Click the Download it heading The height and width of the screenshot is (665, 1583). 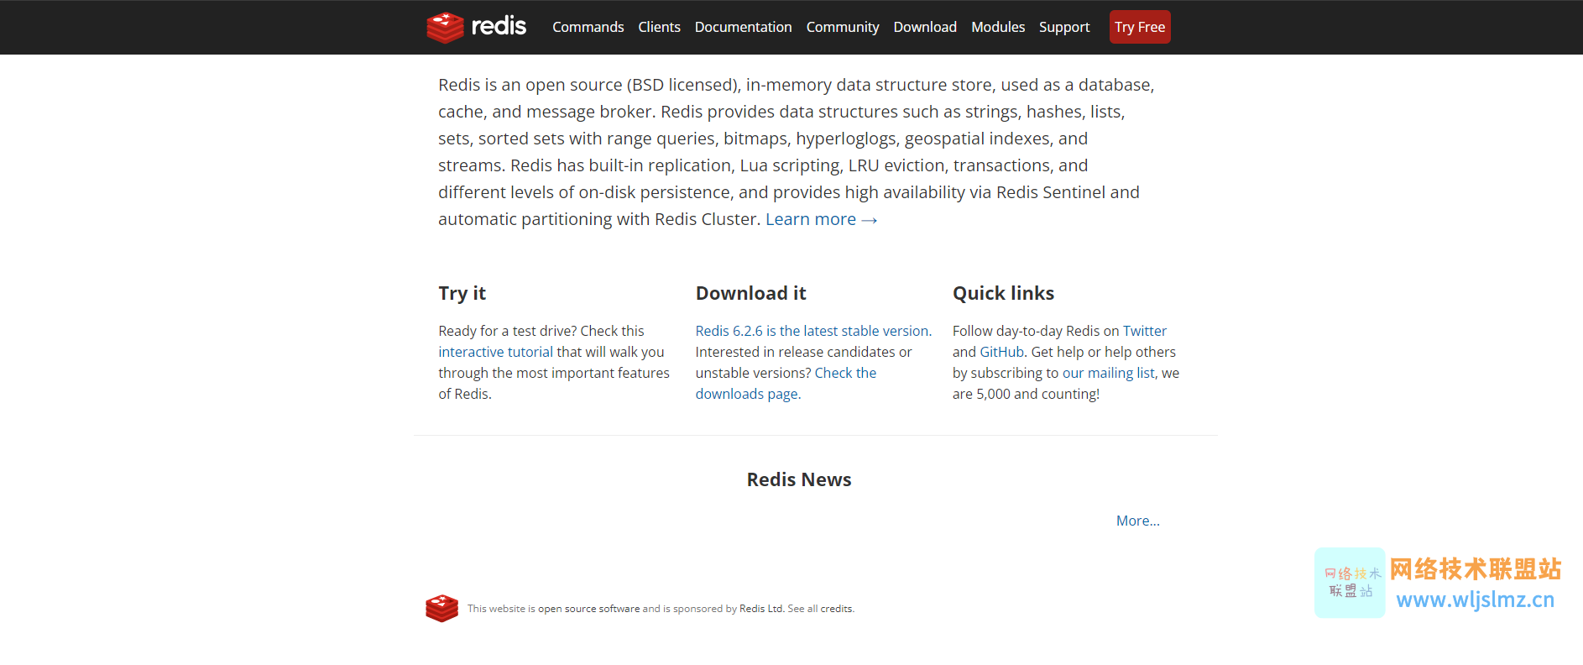coord(750,293)
